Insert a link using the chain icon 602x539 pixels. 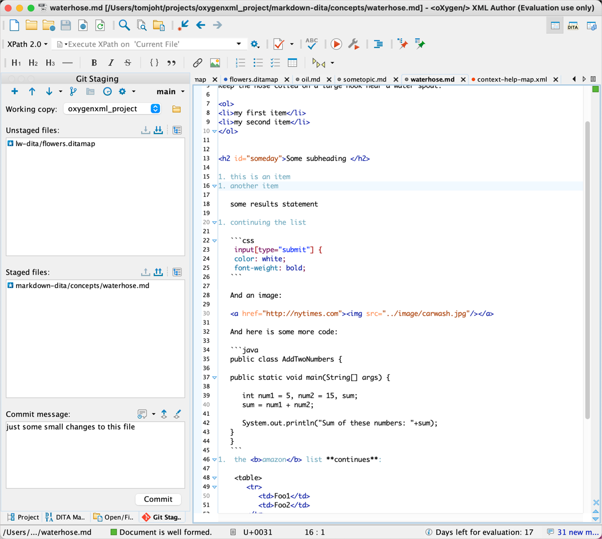coord(198,63)
